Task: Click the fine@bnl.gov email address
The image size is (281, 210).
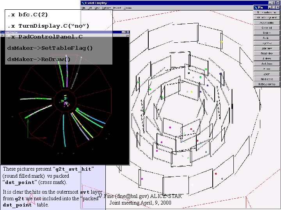Action: pos(132,196)
